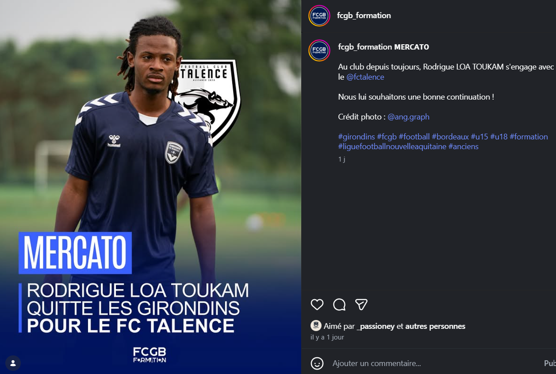Screen dimensions: 556x374
Task: View tagged people icon on photo
Action: click(x=13, y=363)
